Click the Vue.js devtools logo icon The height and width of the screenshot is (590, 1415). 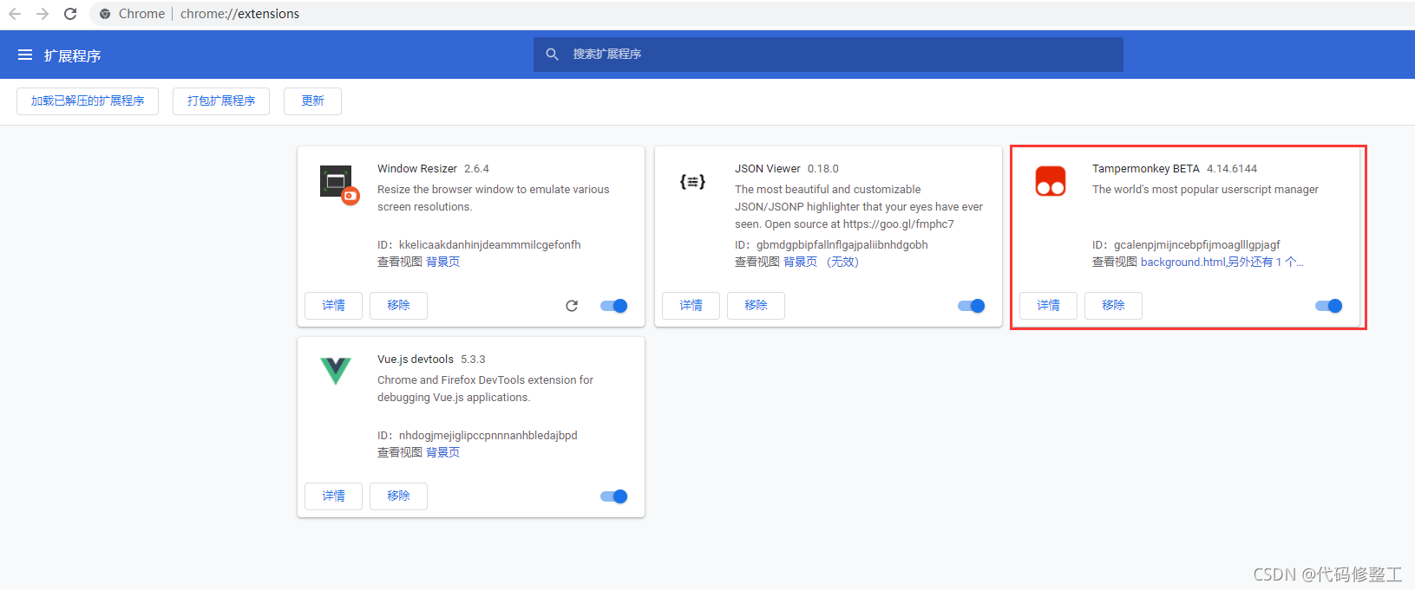click(336, 371)
